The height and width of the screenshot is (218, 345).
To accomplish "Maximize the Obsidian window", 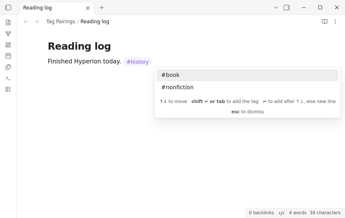I will click(x=320, y=8).
